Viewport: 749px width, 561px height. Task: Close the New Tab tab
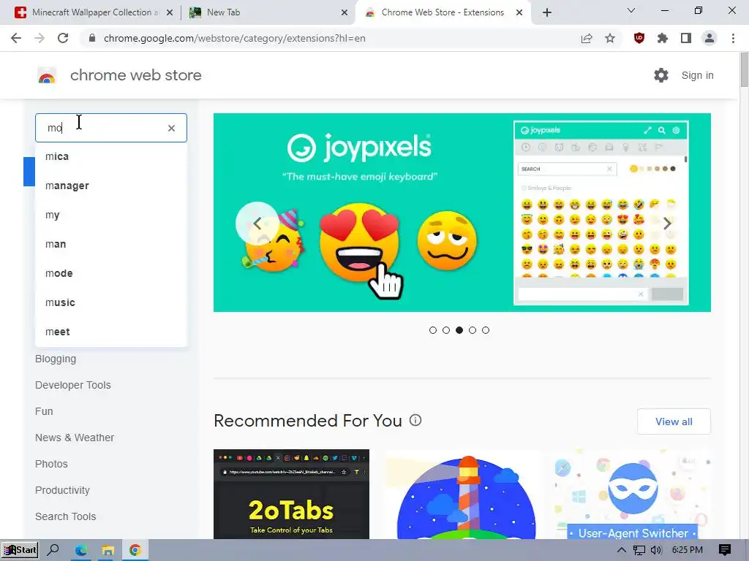[x=345, y=13]
